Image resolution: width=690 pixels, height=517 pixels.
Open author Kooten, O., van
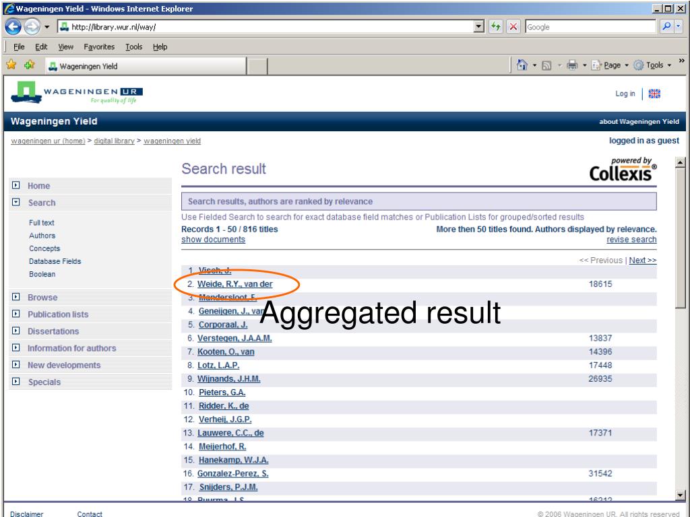tap(226, 351)
